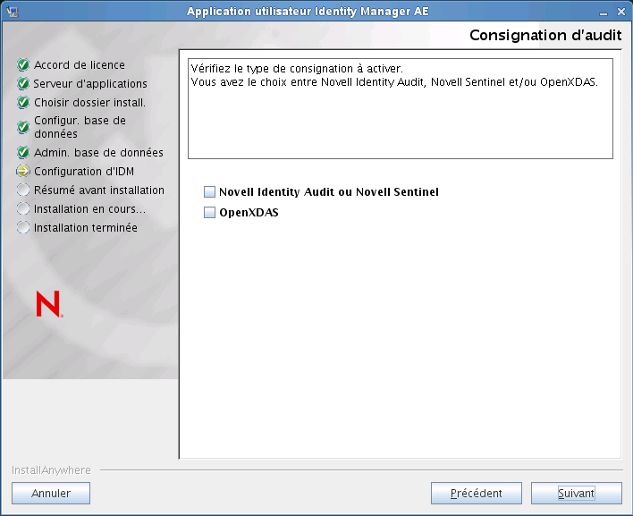Close the Identity Manager installer window

621,12
